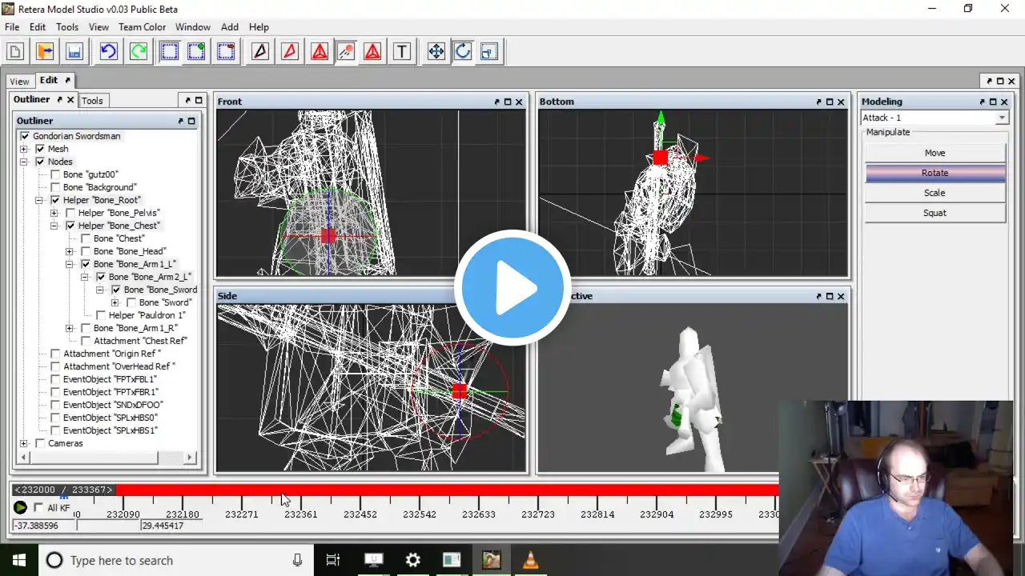1025x576 pixels.
Task: Open the Attack - 1 animation dropdown
Action: tap(1001, 118)
